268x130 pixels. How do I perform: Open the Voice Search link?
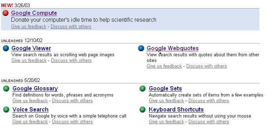(x=30, y=110)
